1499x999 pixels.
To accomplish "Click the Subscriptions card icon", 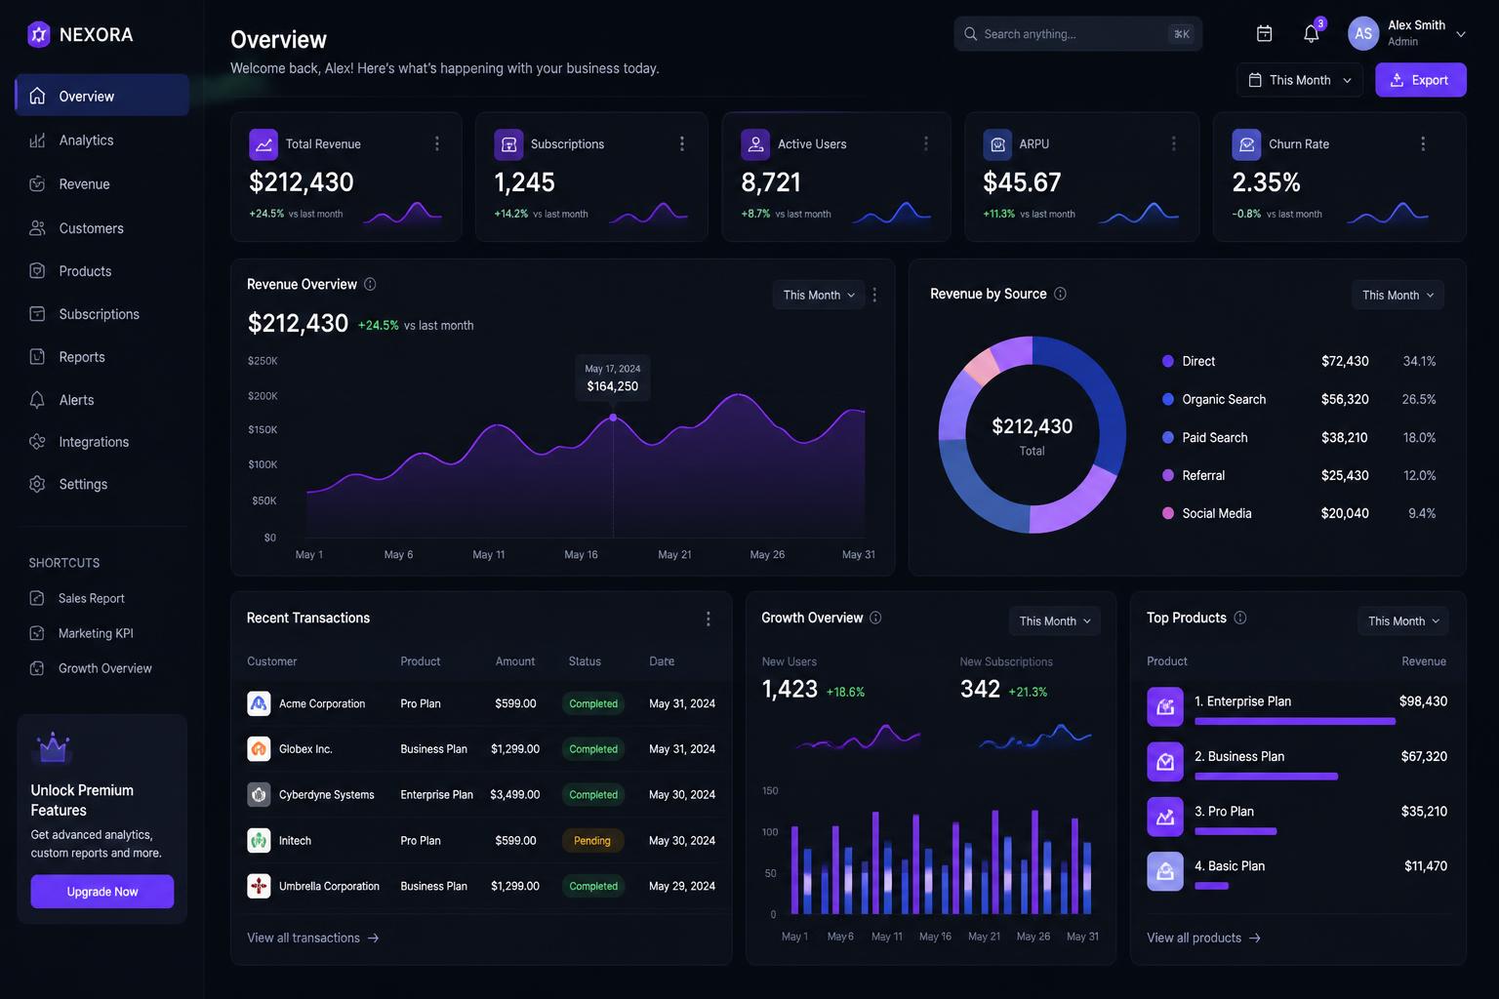I will [x=508, y=143].
